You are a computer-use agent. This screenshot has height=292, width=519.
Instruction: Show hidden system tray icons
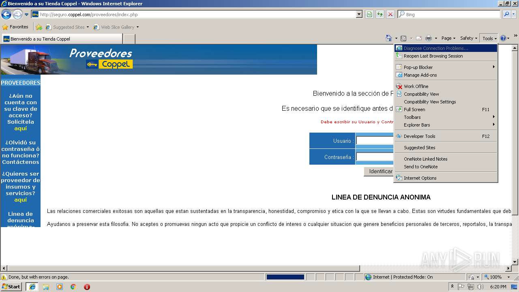pos(452,286)
